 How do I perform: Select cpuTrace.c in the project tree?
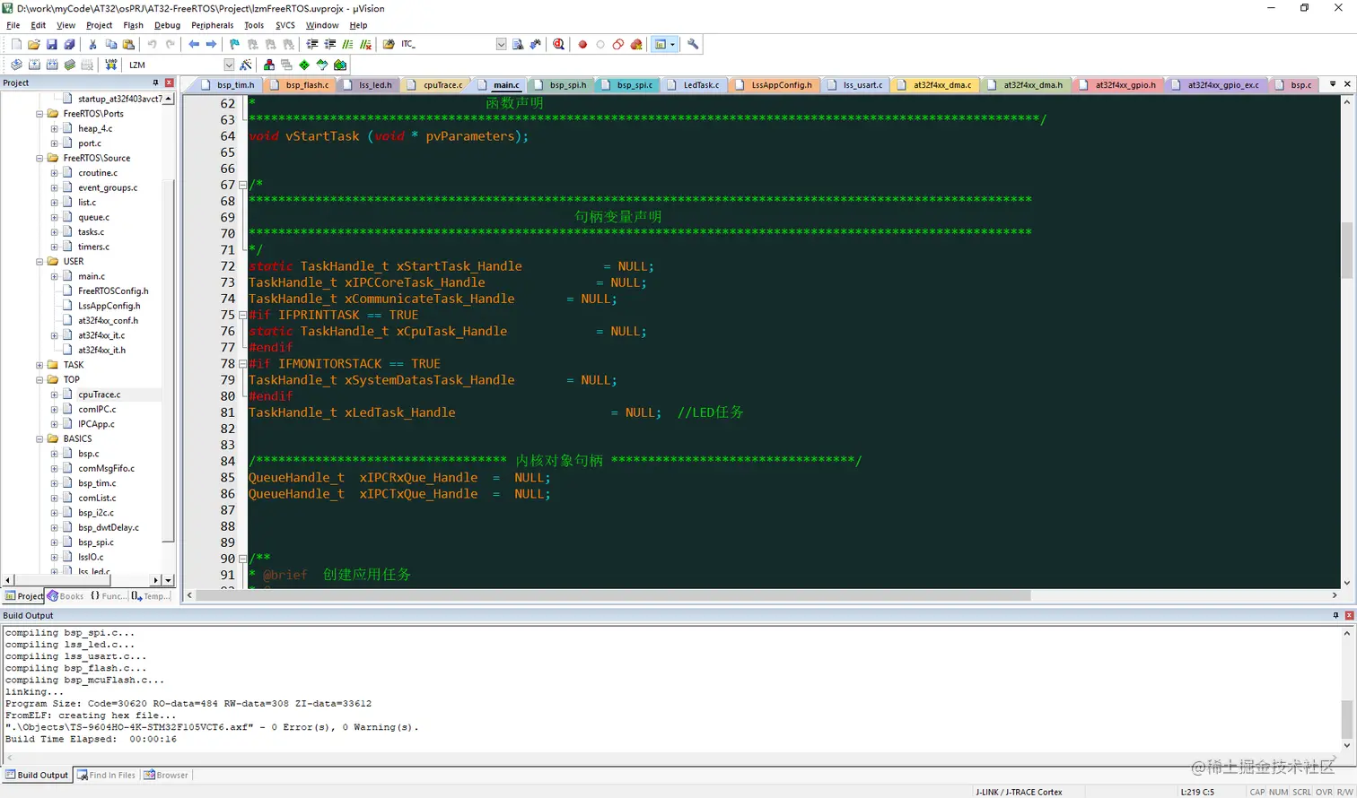99,395
